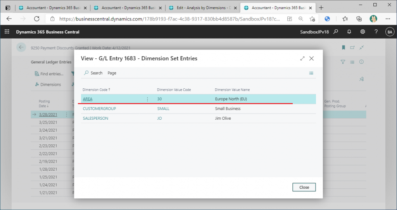Click the browser address bar URL
Viewport: 397px width, 210px height.
170,19
